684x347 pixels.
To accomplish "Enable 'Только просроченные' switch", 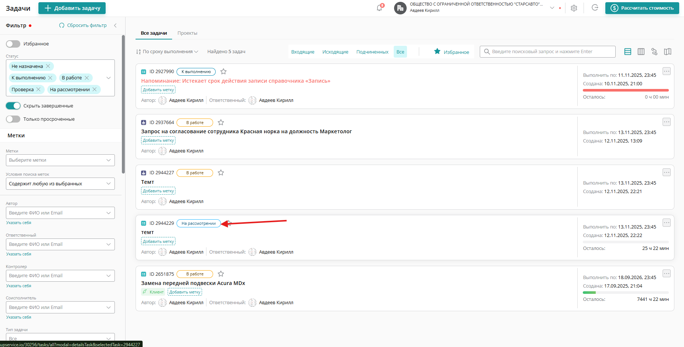I will (x=13, y=119).
